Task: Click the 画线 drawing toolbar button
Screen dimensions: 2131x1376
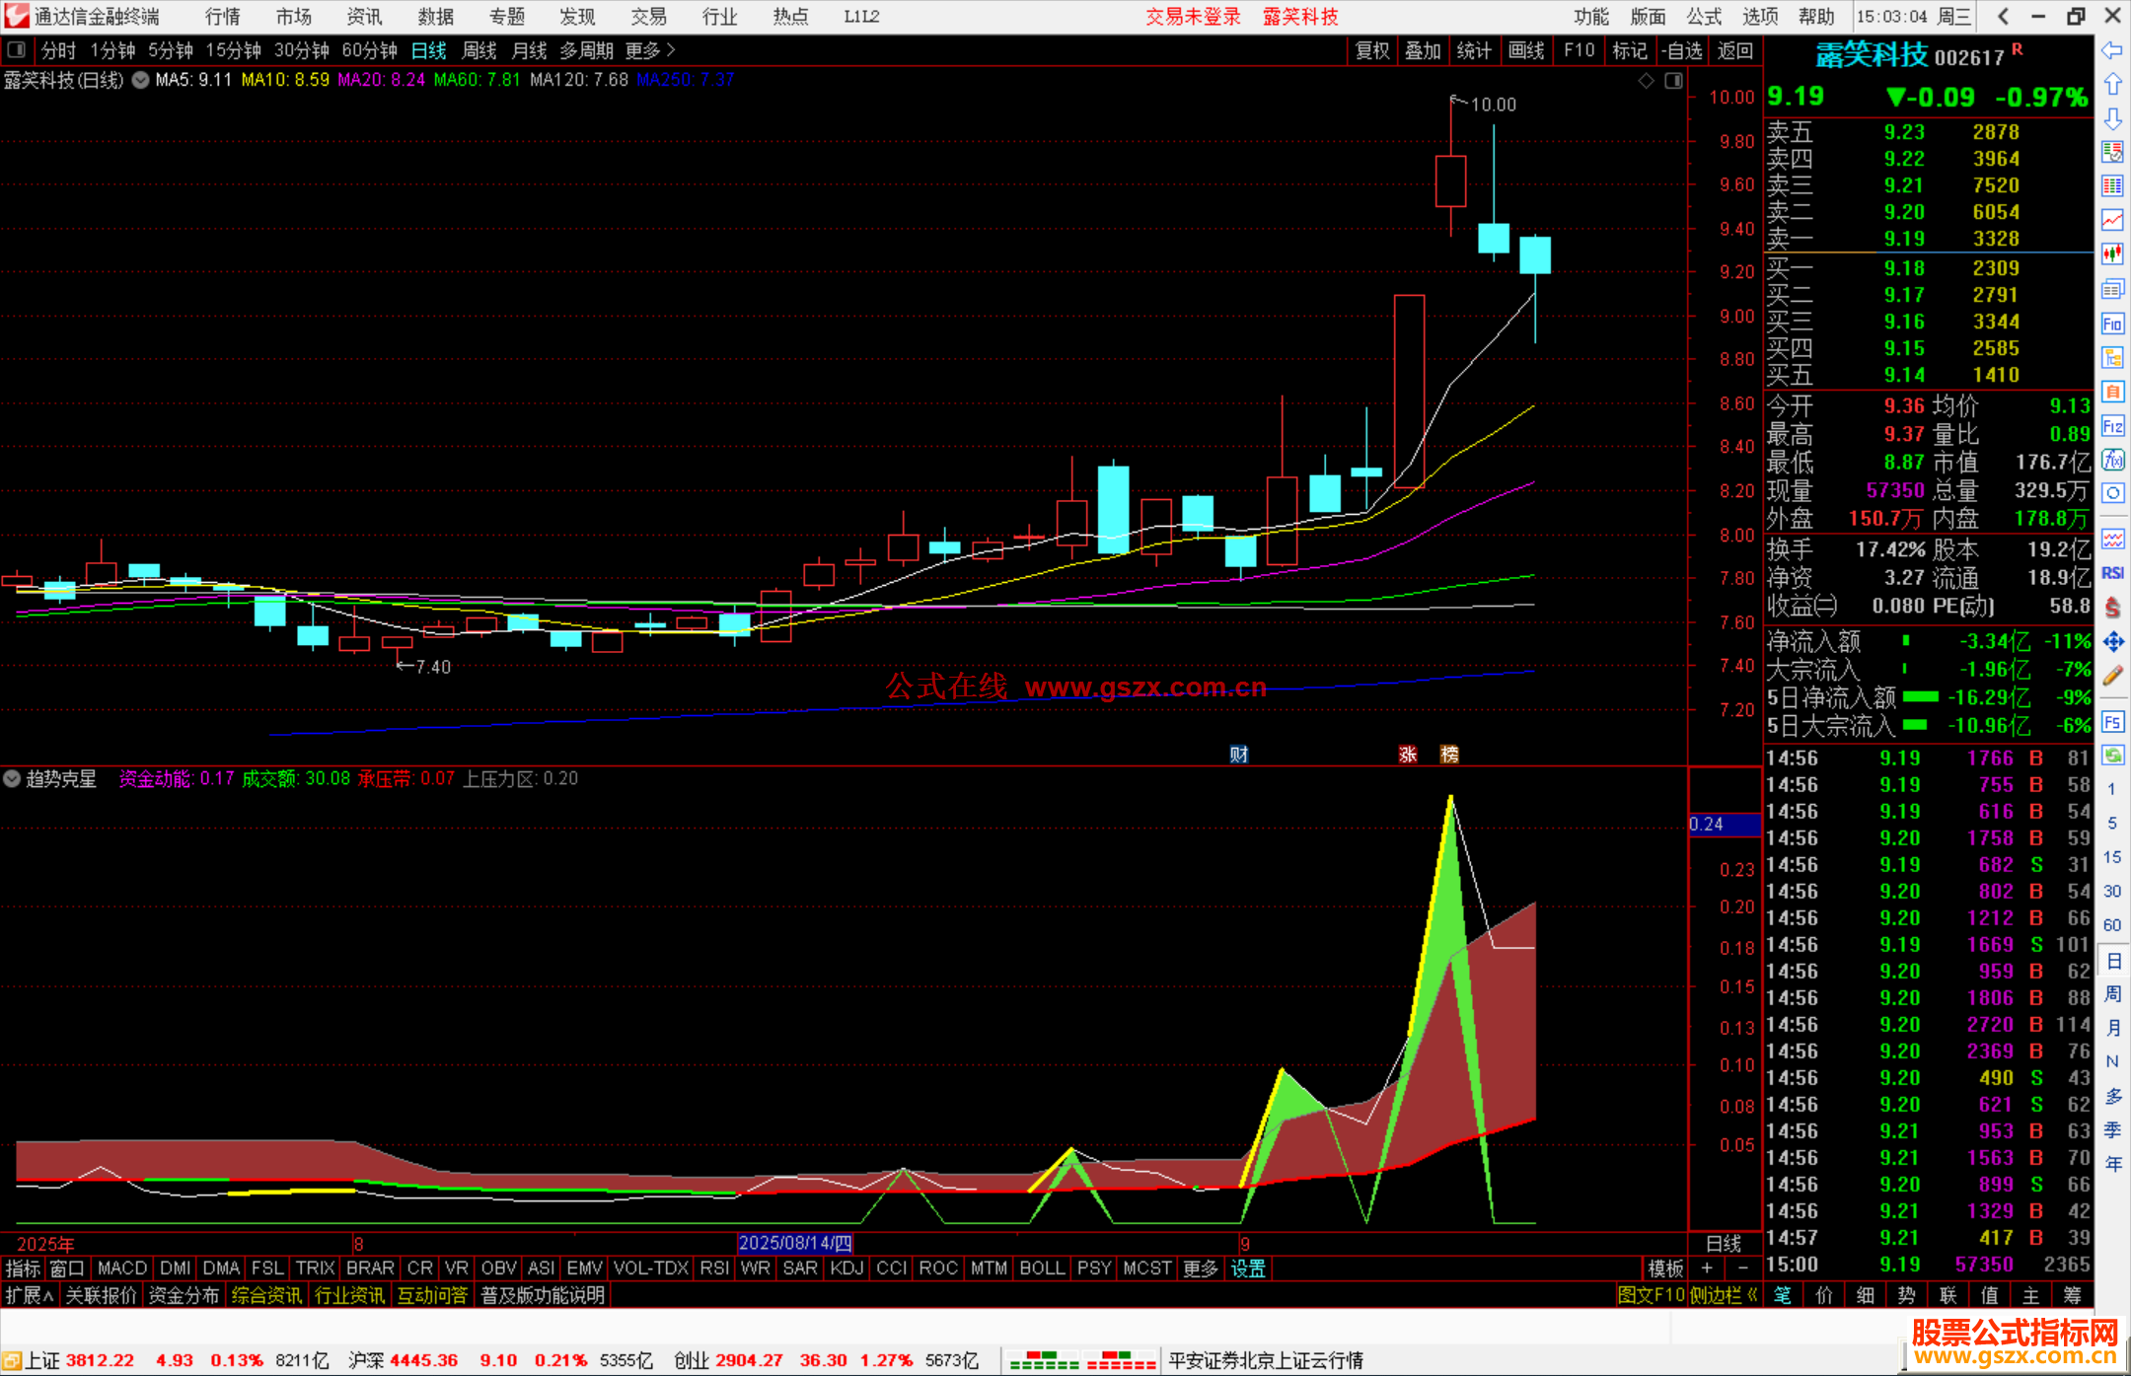Action: point(1526,50)
